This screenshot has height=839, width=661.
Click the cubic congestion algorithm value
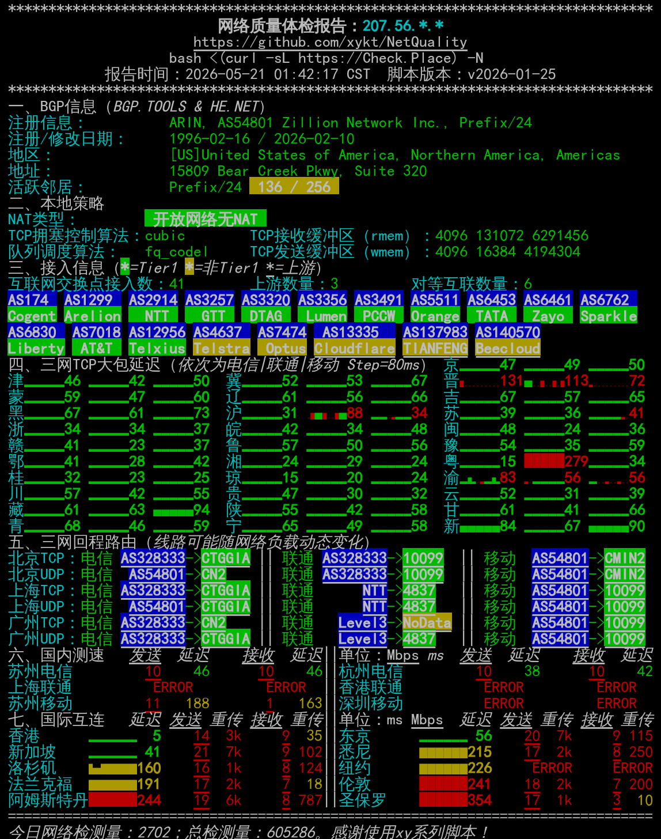(x=165, y=236)
